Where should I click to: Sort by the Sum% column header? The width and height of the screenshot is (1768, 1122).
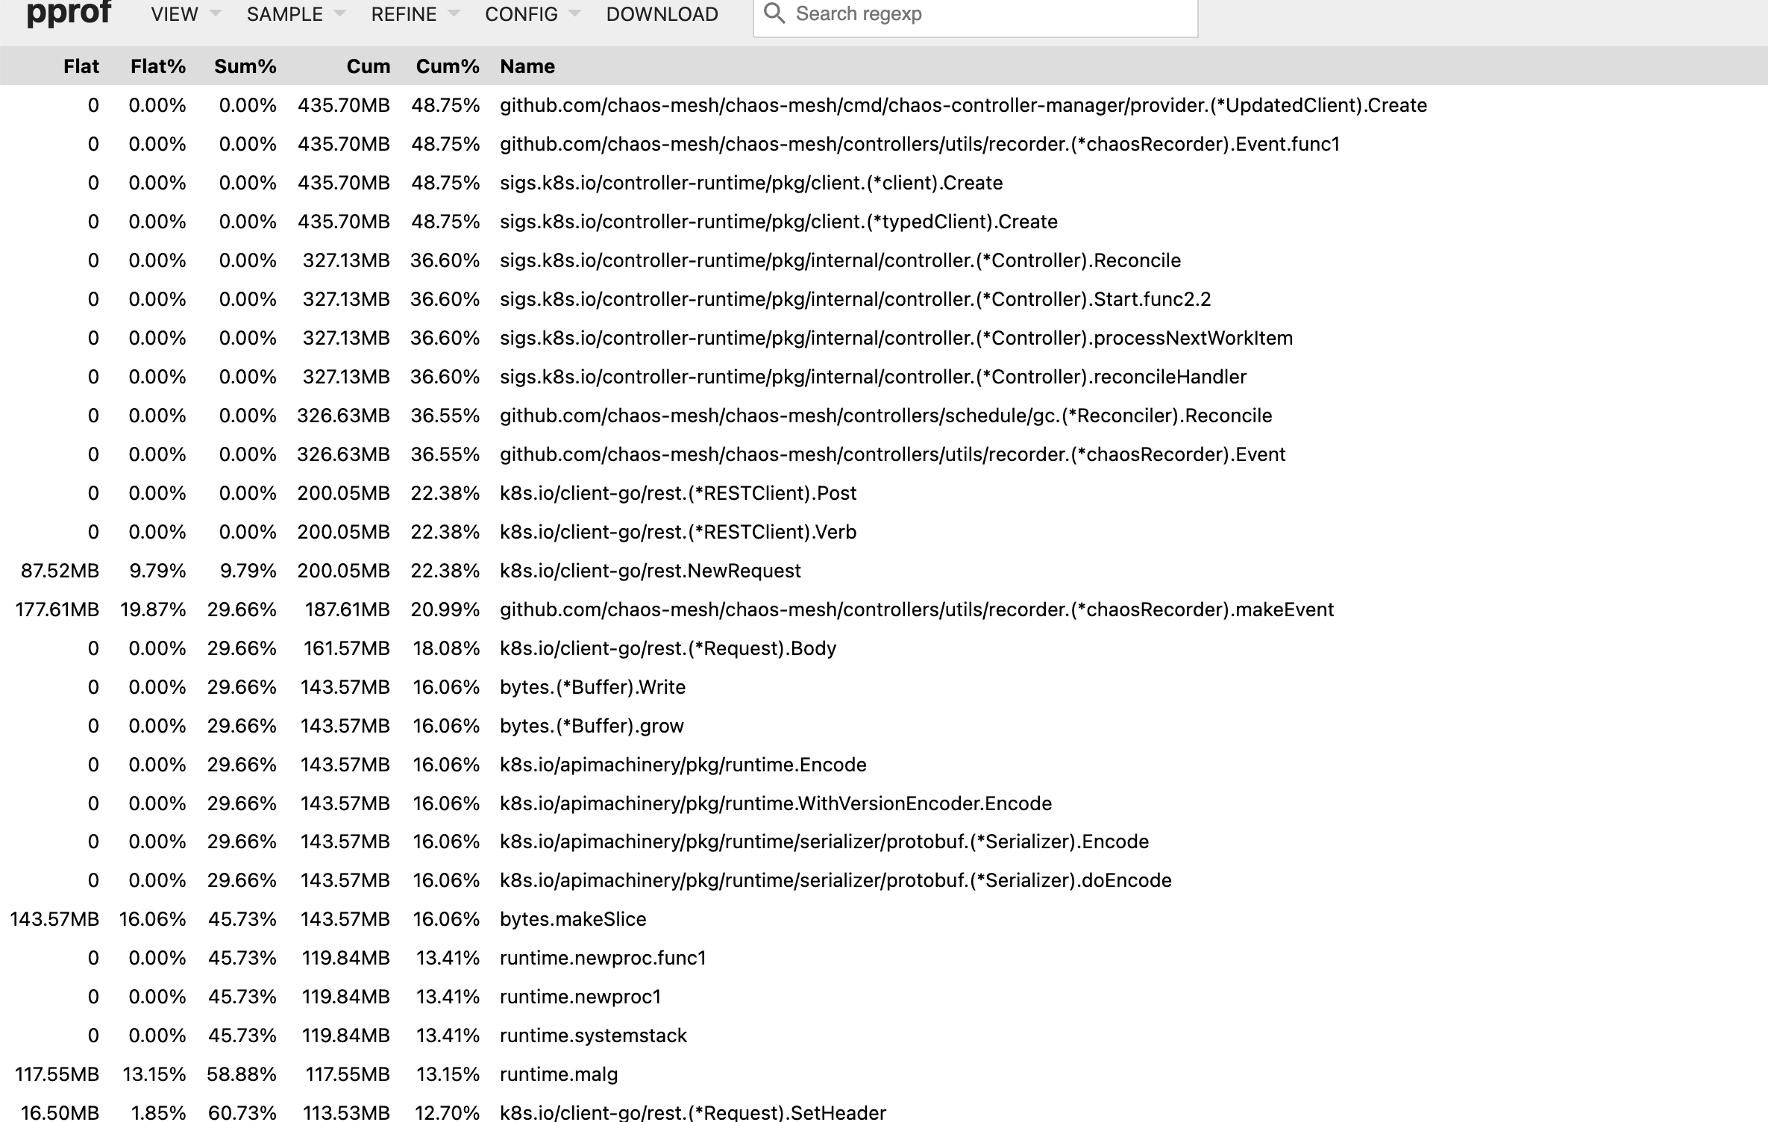click(245, 66)
